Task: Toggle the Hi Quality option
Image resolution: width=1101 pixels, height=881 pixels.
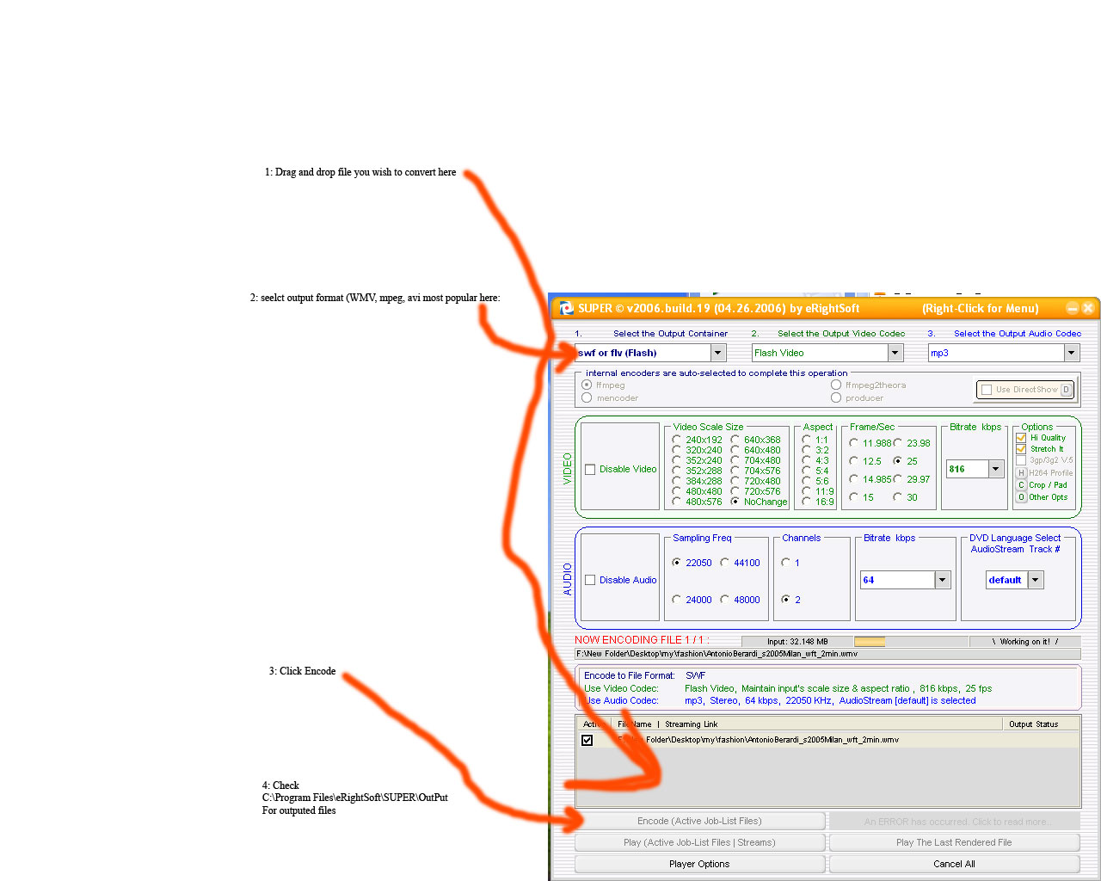Action: click(x=1021, y=438)
